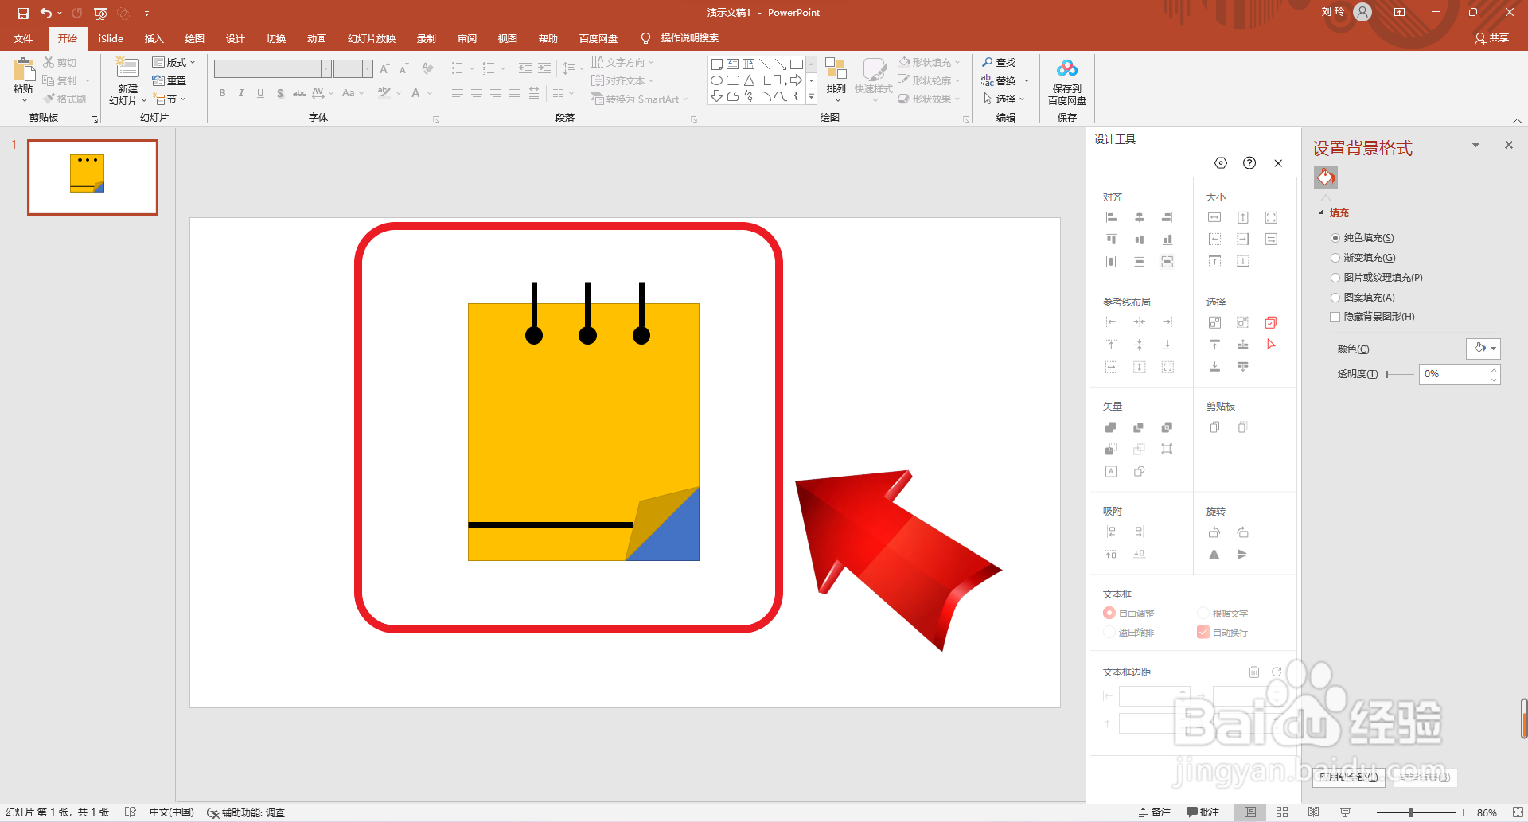
Task: Click align bottom icon under 对齐
Action: [1167, 240]
